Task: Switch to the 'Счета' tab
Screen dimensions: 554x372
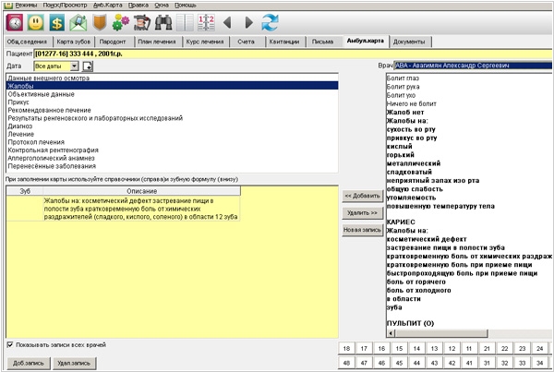Action: 246,42
